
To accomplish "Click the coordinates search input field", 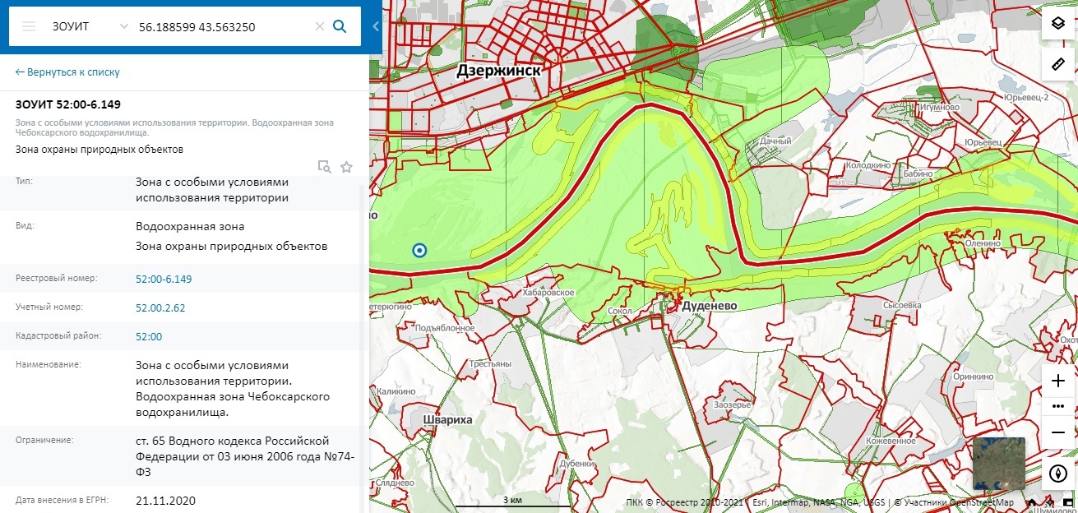I will (222, 26).
